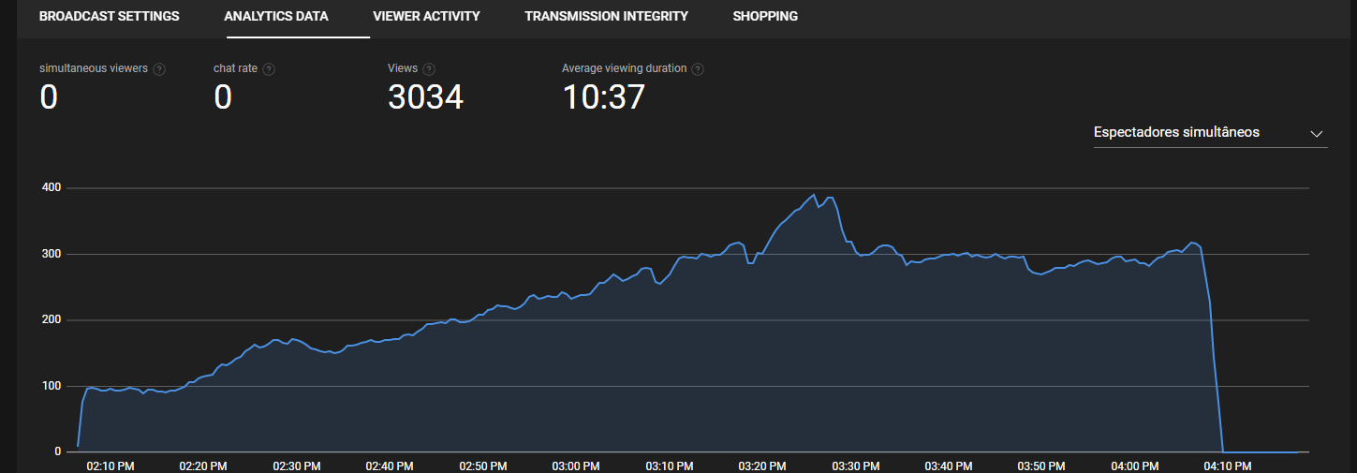Screen dimensions: 1357x473
Task: Open help tooltip icon beside Views
Action: pos(429,69)
